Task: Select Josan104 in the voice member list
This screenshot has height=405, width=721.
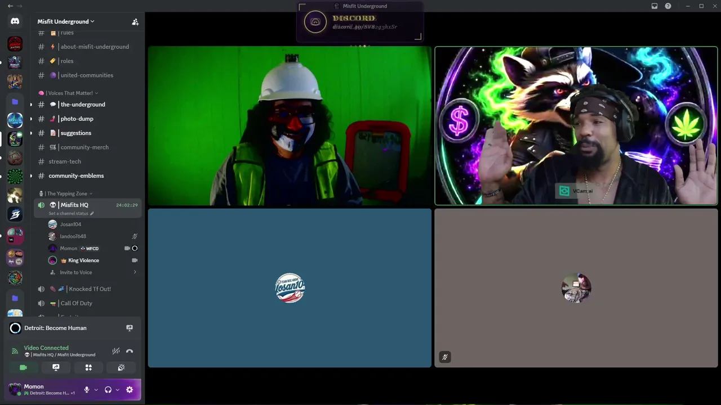Action: click(93, 224)
